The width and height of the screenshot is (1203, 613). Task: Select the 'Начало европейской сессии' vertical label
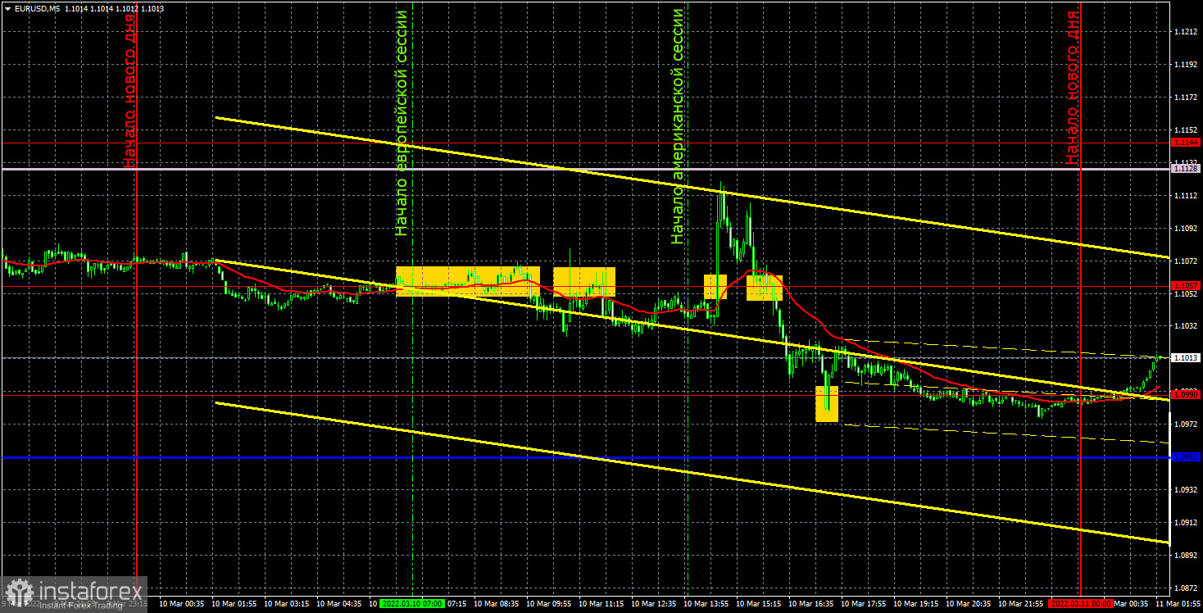point(402,123)
